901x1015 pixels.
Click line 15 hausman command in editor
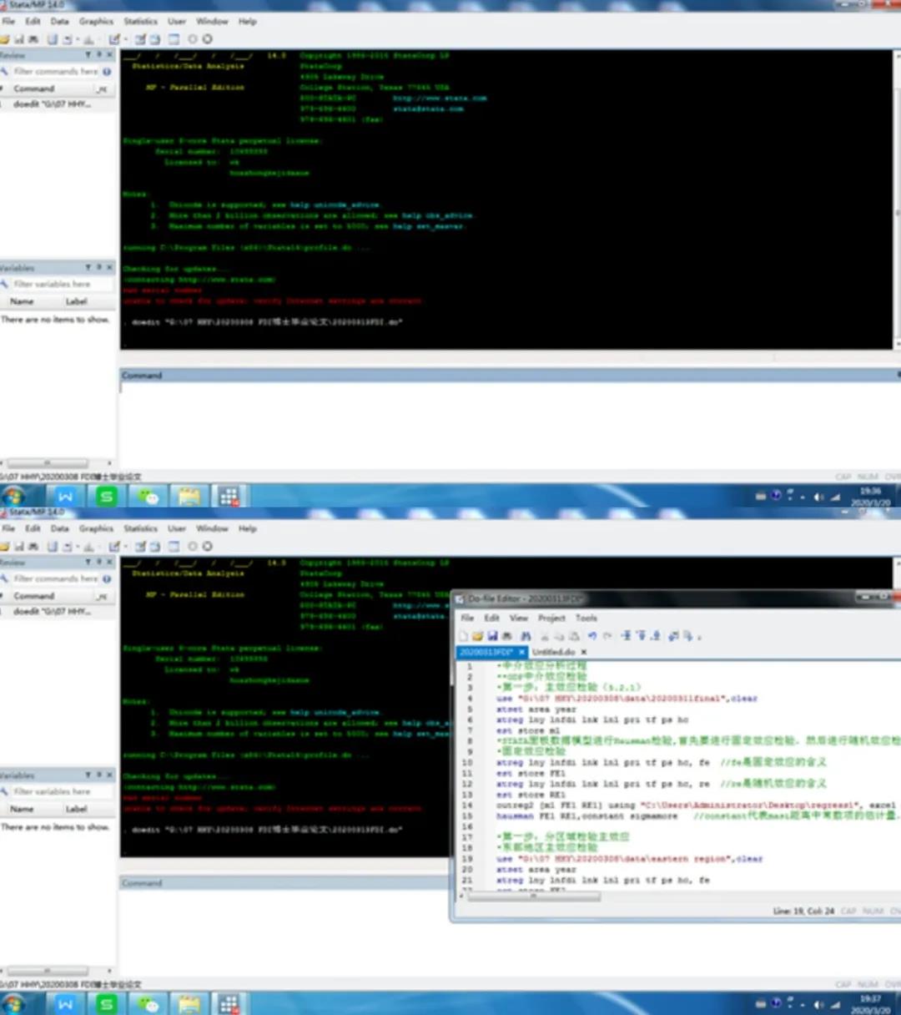(584, 816)
